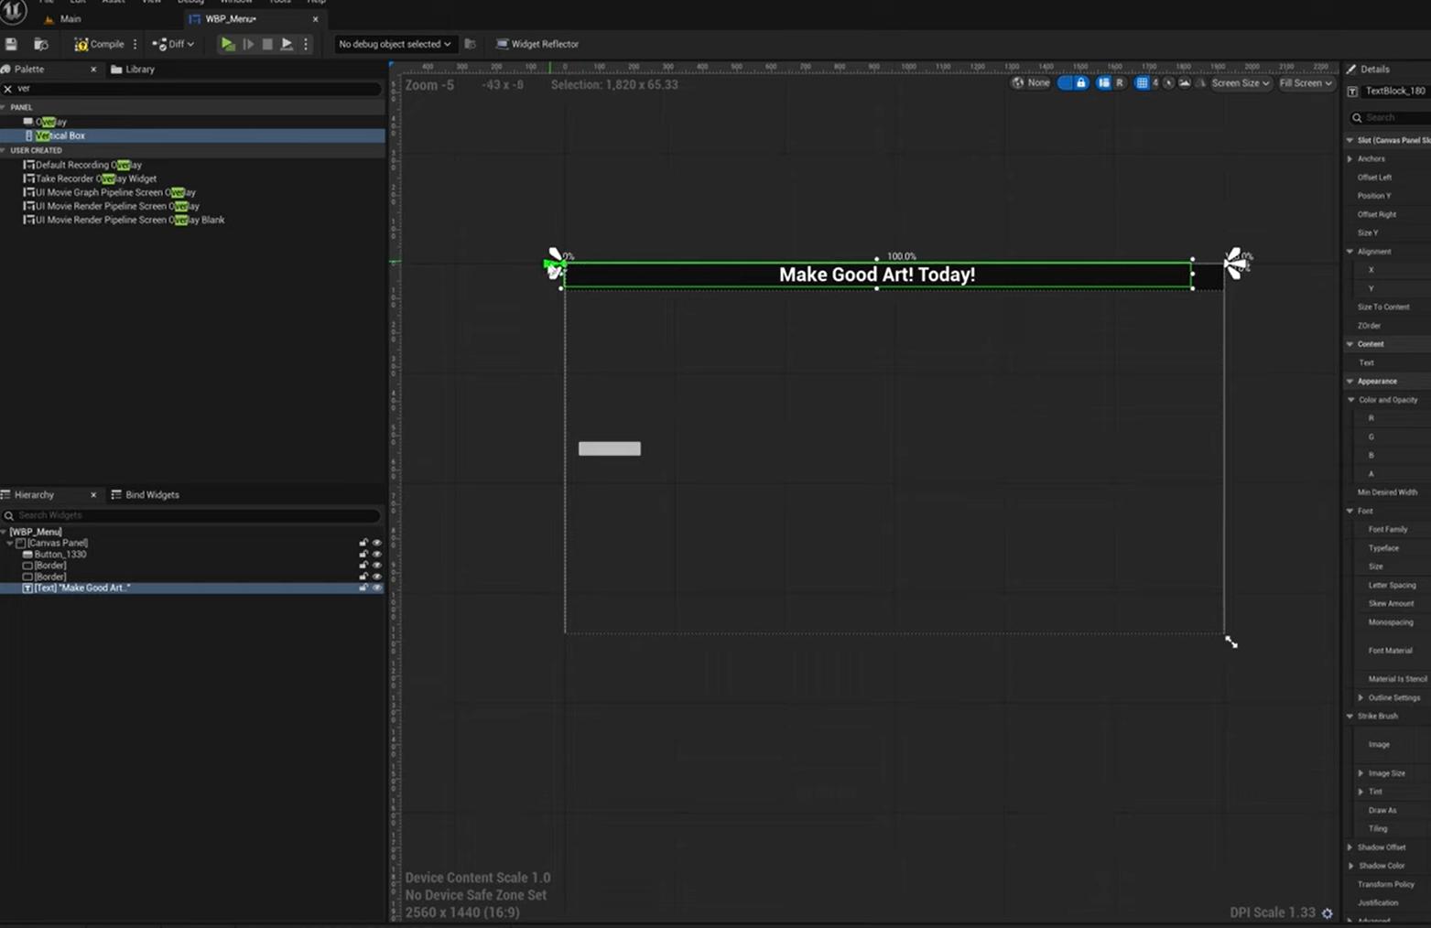Open the Diff dropdown
Image resolution: width=1431 pixels, height=928 pixels.
tap(173, 44)
